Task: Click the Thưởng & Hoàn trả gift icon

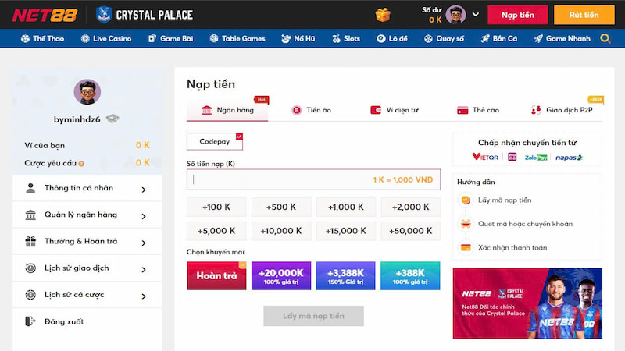Action: (30, 241)
